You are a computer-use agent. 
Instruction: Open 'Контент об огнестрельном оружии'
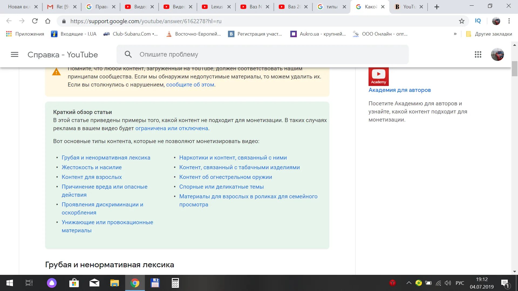click(x=226, y=177)
